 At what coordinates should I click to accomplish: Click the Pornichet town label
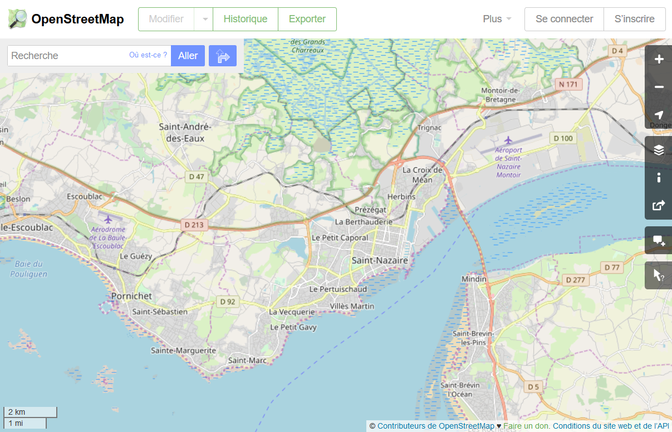click(x=132, y=295)
